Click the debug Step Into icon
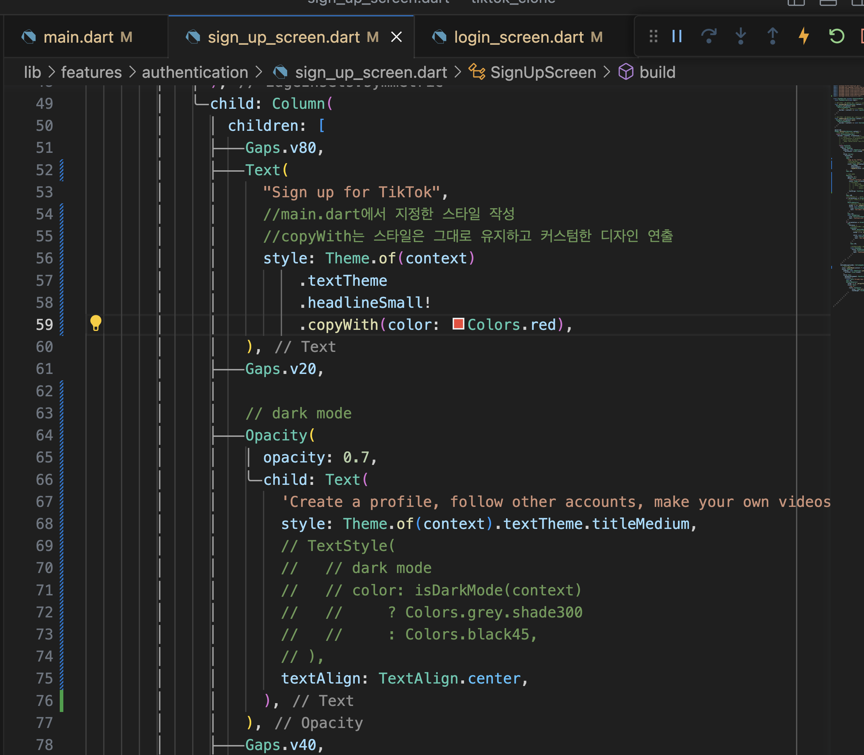864x755 pixels. pos(741,36)
